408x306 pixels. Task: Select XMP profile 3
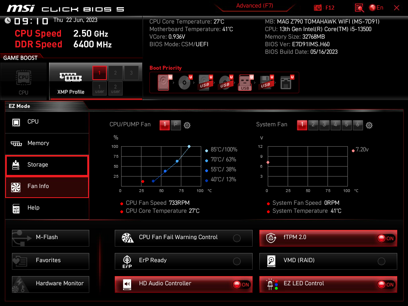[131, 73]
